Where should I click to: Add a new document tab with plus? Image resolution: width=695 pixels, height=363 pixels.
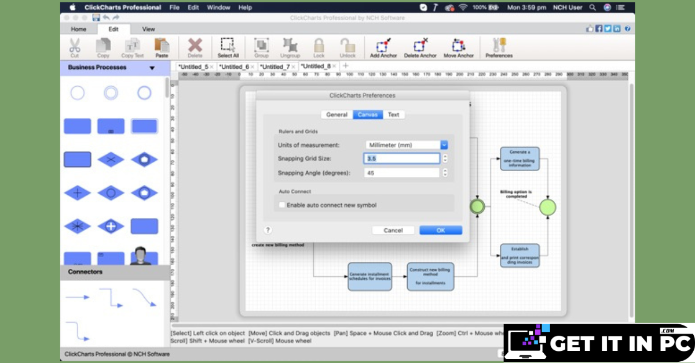click(x=346, y=66)
